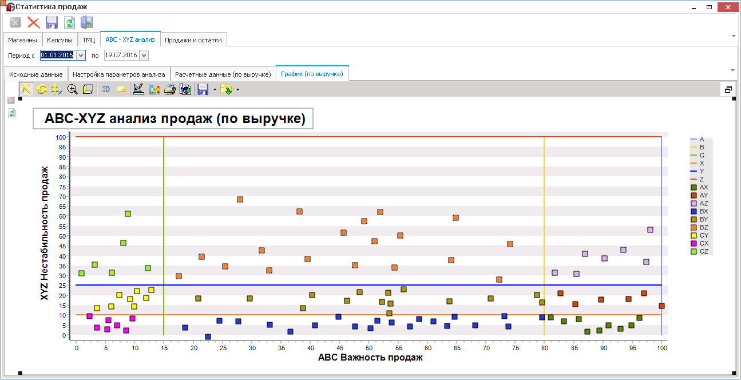Switch to the Капсулы tab
The width and height of the screenshot is (741, 380).
point(60,40)
